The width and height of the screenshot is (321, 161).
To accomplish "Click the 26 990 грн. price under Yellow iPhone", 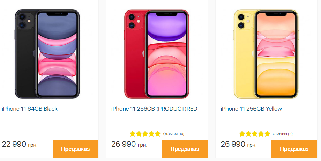I will (239, 144).
